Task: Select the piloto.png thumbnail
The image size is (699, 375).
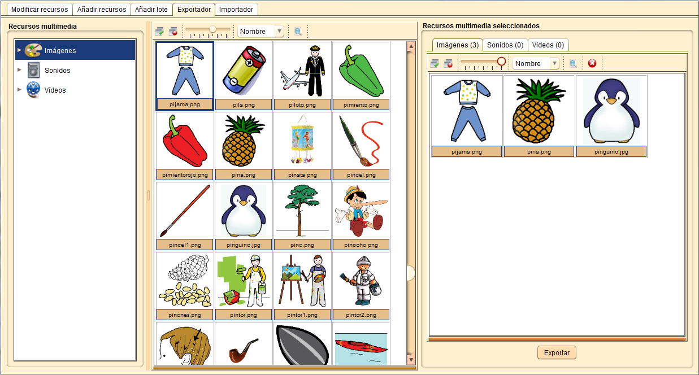Action: 302,76
